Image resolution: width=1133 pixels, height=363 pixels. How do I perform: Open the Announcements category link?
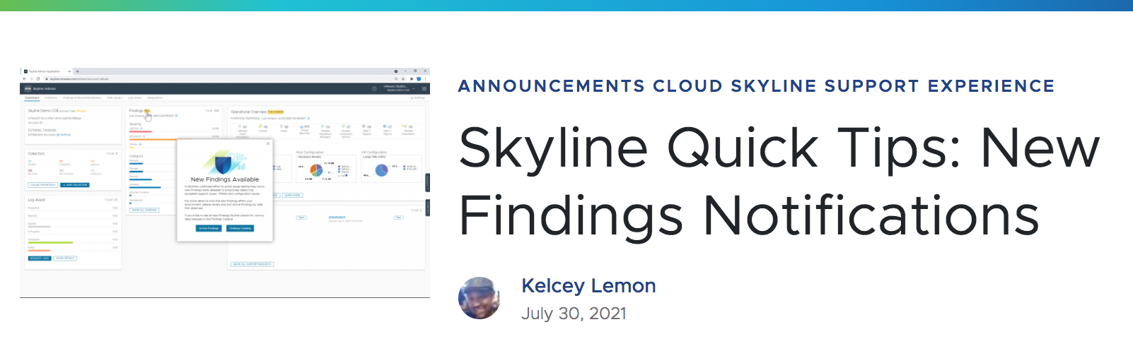point(551,86)
